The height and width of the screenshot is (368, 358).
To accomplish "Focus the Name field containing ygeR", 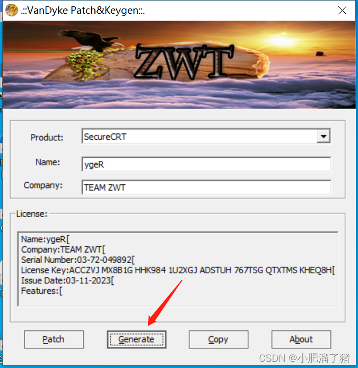I will pyautogui.click(x=206, y=164).
